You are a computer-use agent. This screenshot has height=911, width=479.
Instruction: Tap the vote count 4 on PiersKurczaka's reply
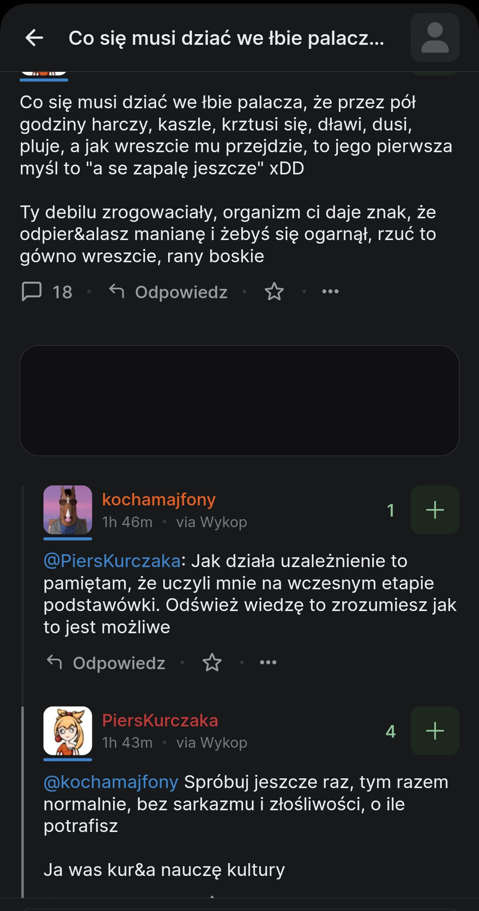coord(390,731)
